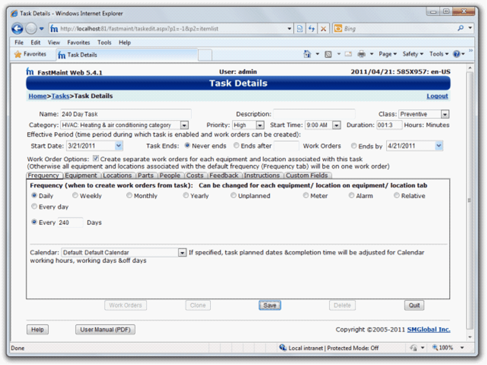Open the Calendar dropdown
This screenshot has height=365, width=487.
coord(182,252)
